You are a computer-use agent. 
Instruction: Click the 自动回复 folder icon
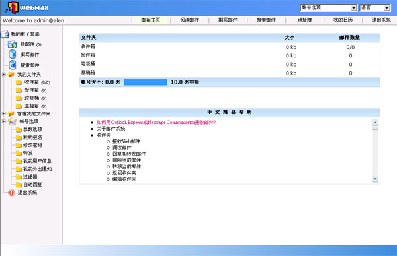click(x=19, y=185)
